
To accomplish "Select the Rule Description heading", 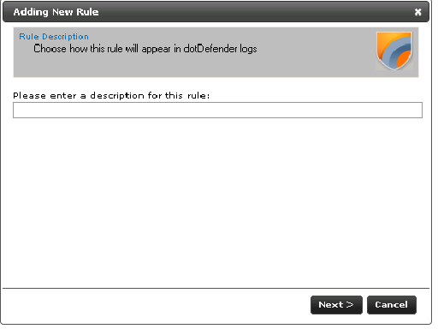I will [x=54, y=37].
